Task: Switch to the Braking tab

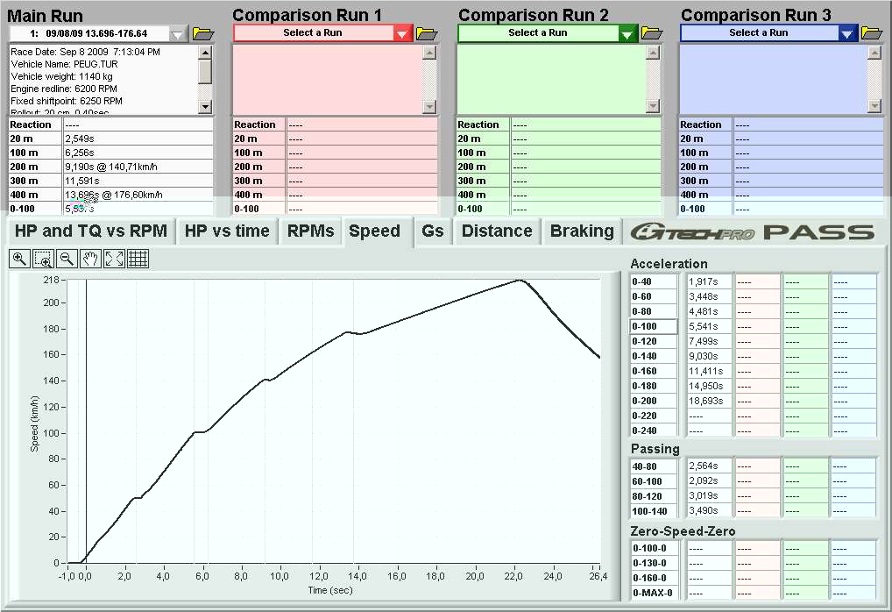Action: [x=582, y=231]
